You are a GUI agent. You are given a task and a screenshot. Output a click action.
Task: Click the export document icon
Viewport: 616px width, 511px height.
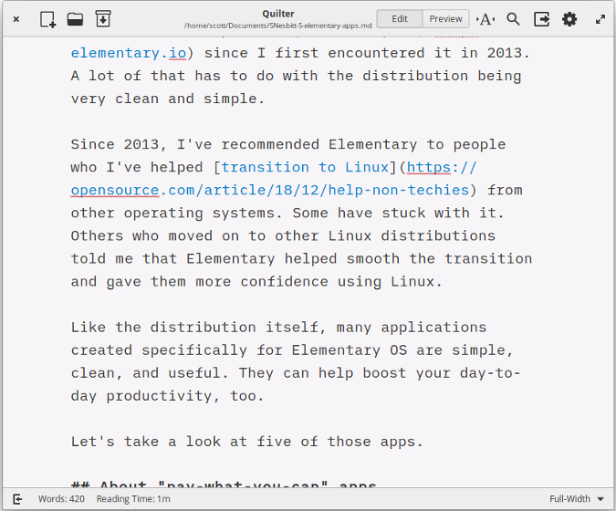pyautogui.click(x=541, y=19)
